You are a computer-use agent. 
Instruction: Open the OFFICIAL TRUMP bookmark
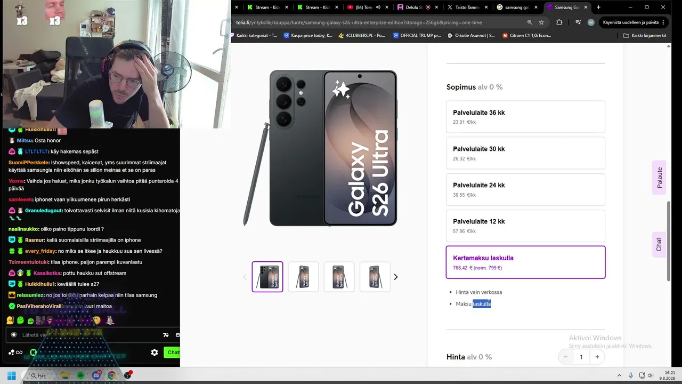417,36
